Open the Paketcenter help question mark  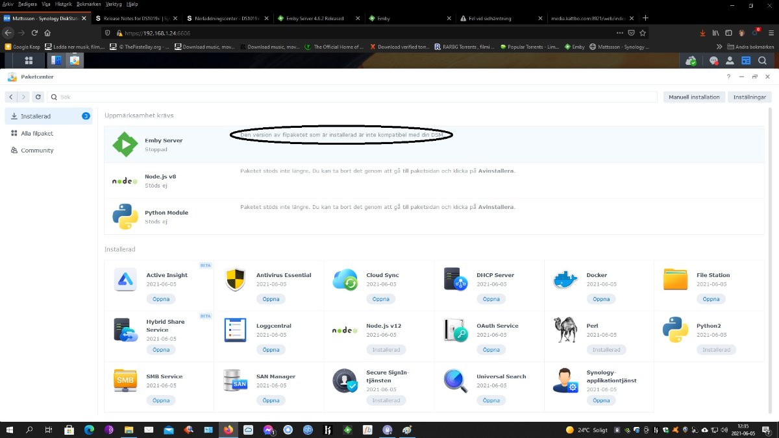(728, 77)
